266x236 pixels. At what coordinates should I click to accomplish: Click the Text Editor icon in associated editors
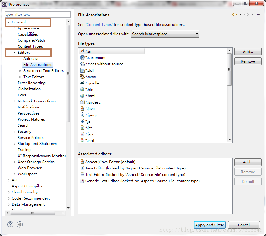click(x=82, y=174)
